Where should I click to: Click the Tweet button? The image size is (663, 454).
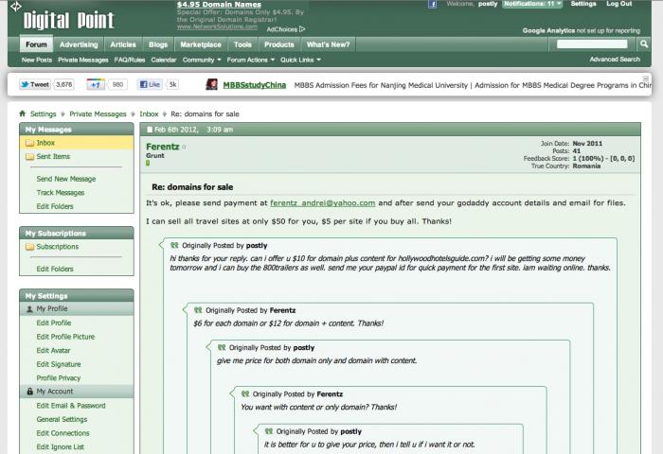click(x=35, y=84)
